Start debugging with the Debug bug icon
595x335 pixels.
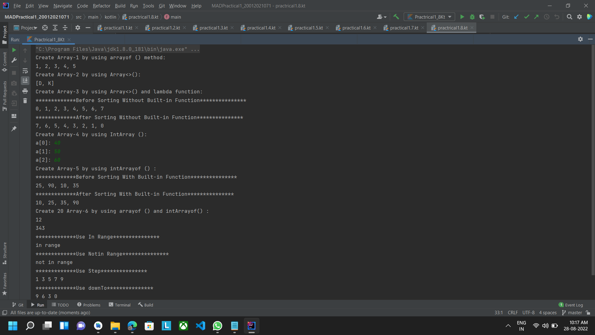pos(472,17)
